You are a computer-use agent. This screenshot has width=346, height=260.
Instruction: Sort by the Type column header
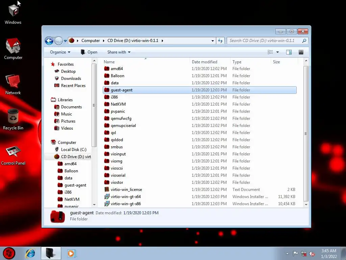[x=250, y=62]
